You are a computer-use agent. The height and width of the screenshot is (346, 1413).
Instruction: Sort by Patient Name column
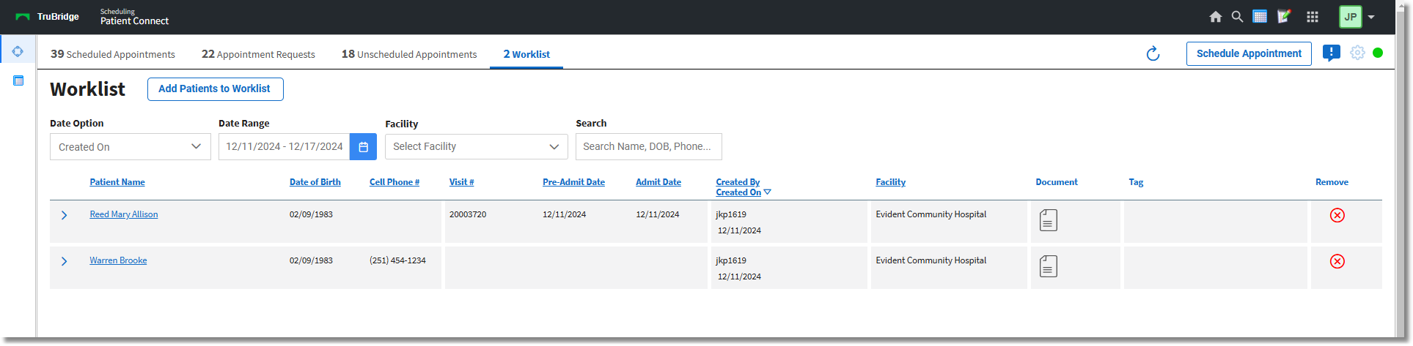point(117,182)
